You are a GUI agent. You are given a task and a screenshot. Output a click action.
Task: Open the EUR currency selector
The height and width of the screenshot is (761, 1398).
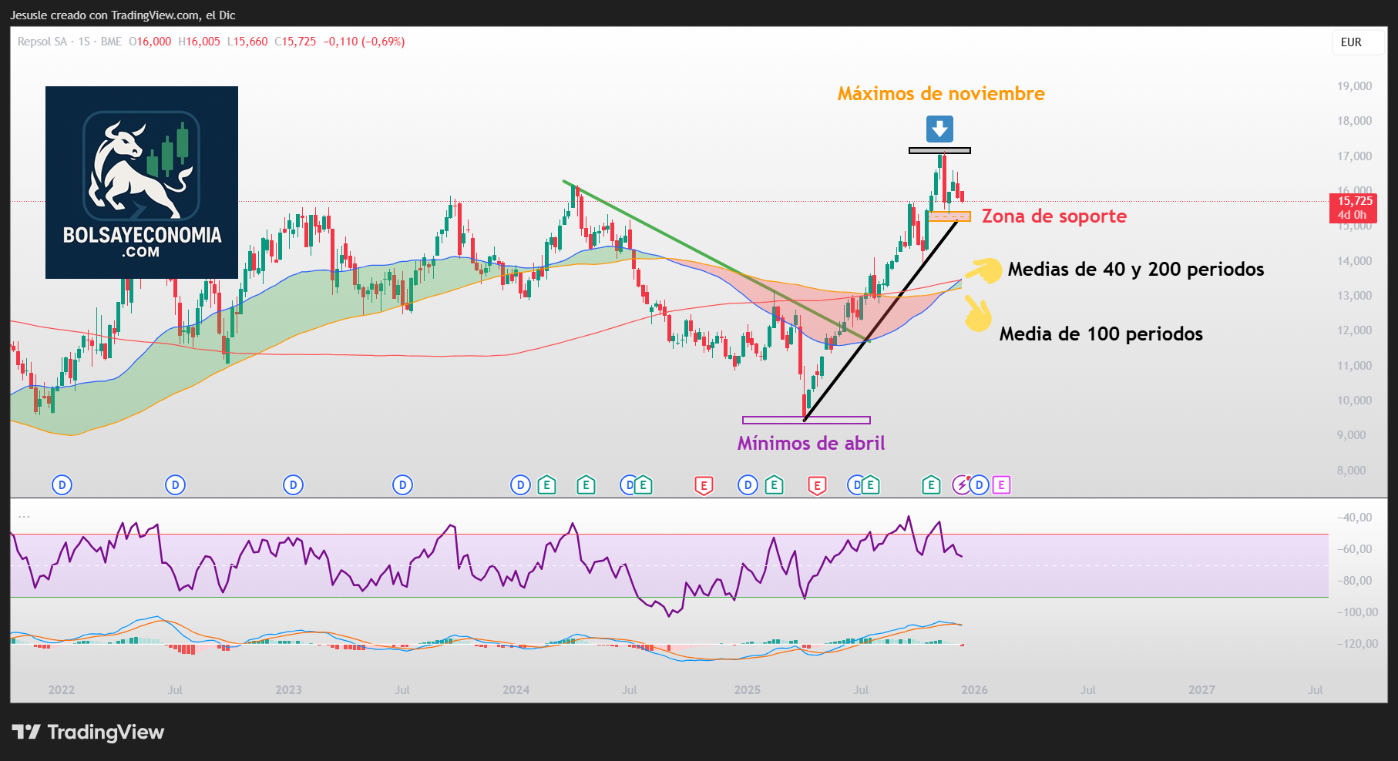1357,42
